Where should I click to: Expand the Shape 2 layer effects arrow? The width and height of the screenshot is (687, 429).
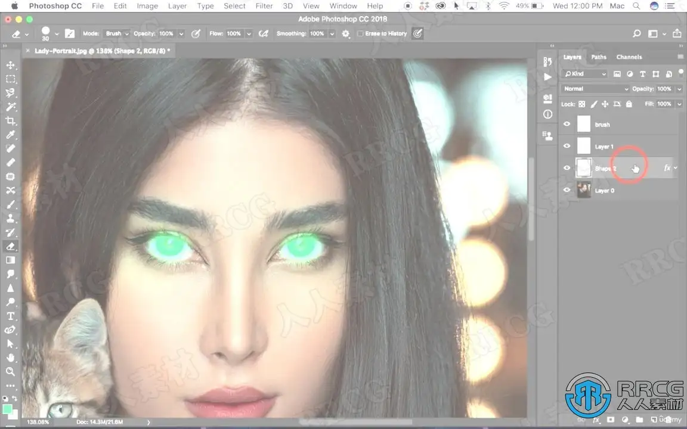point(676,168)
